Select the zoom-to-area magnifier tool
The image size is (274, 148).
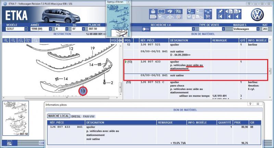21,41
